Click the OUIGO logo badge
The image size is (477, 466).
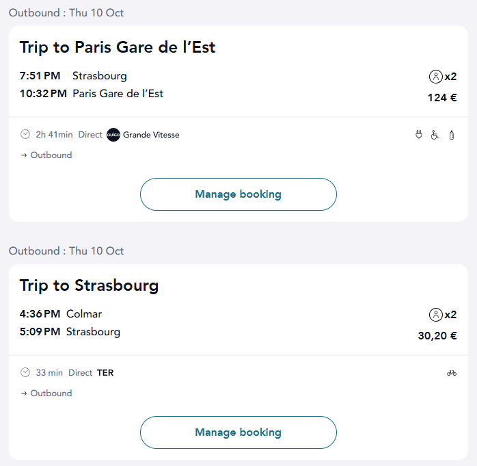coord(113,135)
